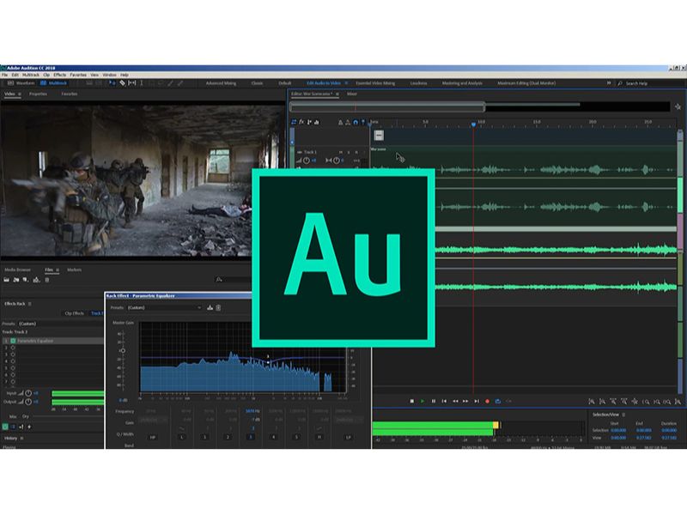Image resolution: width=687 pixels, height=515 pixels.
Task: Click the red Record button
Action: point(487,401)
